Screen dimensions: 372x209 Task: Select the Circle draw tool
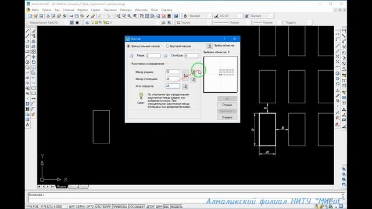[28, 62]
